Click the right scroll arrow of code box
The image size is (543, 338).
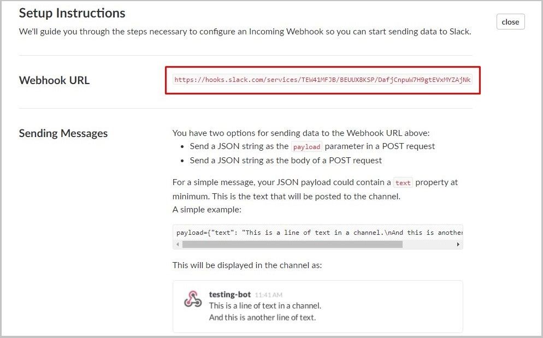pyautogui.click(x=458, y=245)
